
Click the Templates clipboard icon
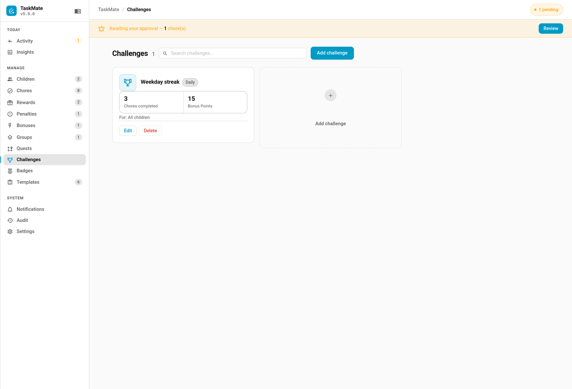click(10, 182)
